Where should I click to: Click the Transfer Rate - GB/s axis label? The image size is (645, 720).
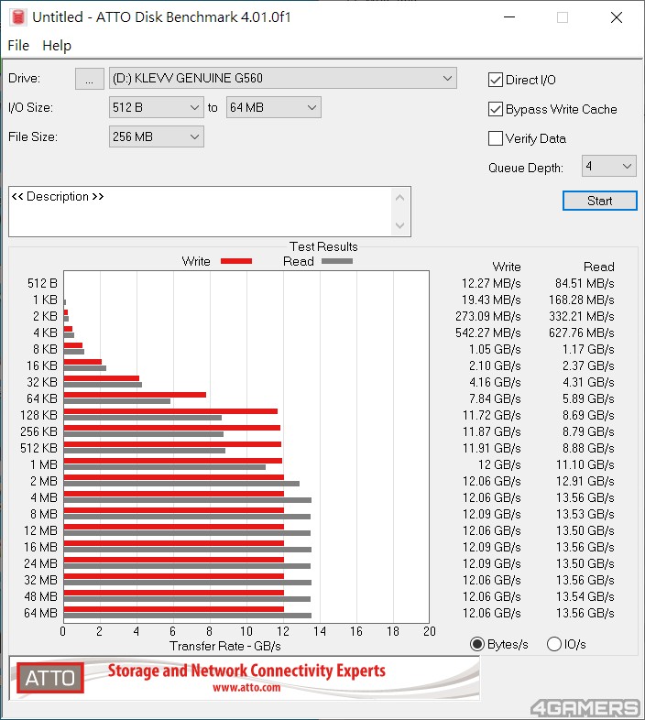point(225,646)
